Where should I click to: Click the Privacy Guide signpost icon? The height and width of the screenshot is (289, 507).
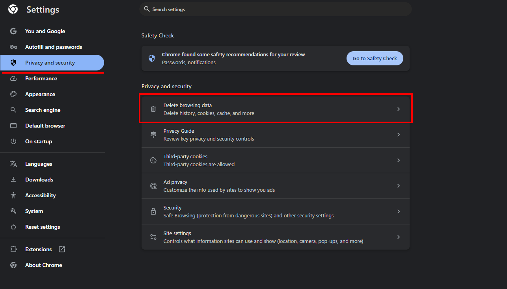153,135
